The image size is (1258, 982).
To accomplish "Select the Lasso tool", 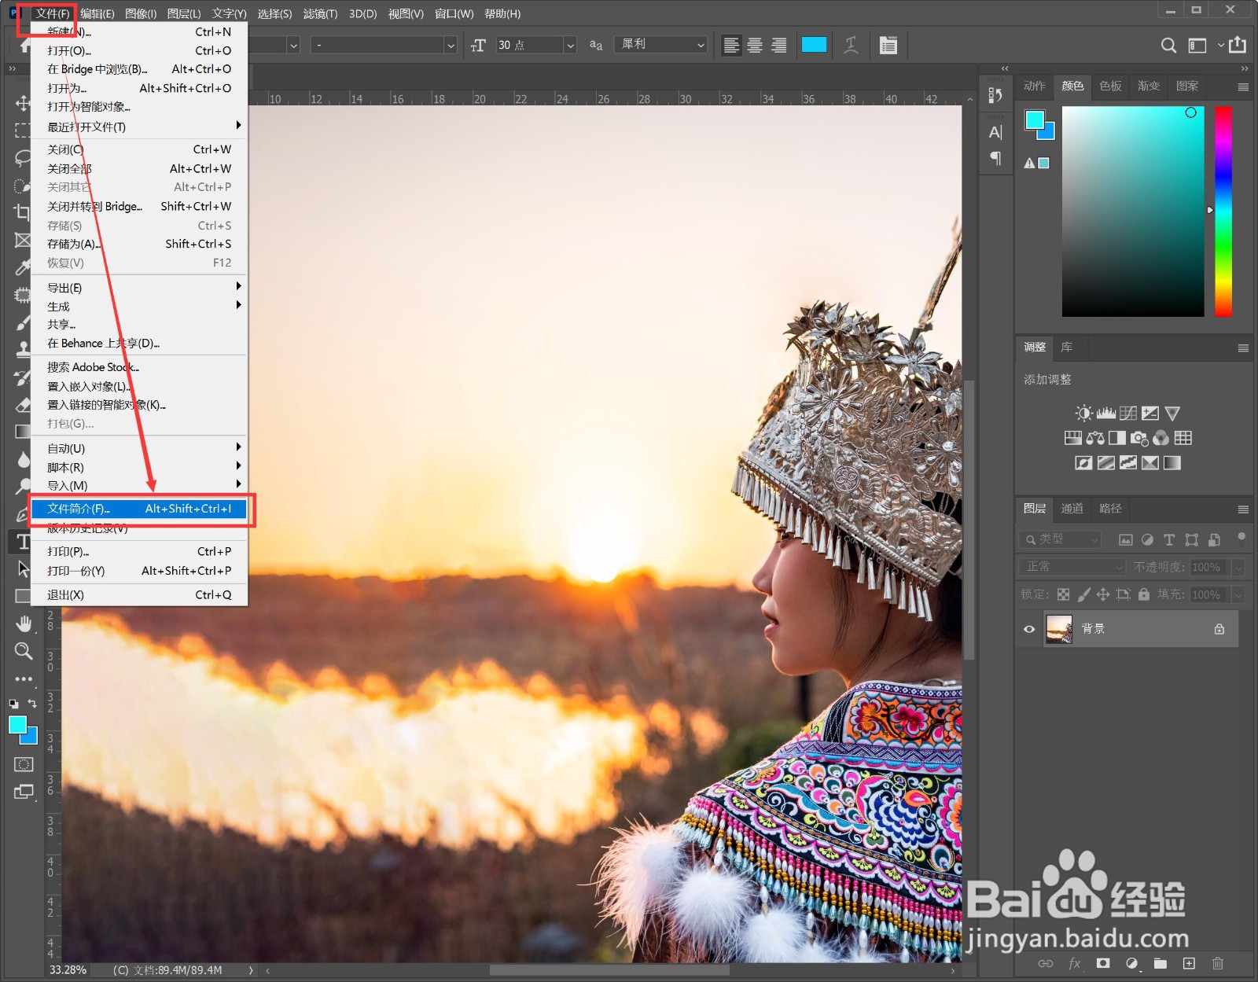I will [23, 157].
